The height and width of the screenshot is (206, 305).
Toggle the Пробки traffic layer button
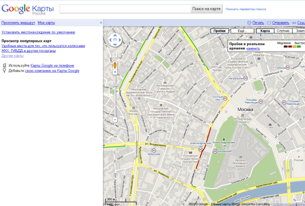[x=220, y=31]
